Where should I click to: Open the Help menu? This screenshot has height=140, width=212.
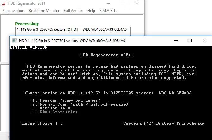(91, 11)
